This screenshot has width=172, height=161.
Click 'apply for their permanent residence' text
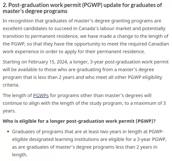[105, 52]
